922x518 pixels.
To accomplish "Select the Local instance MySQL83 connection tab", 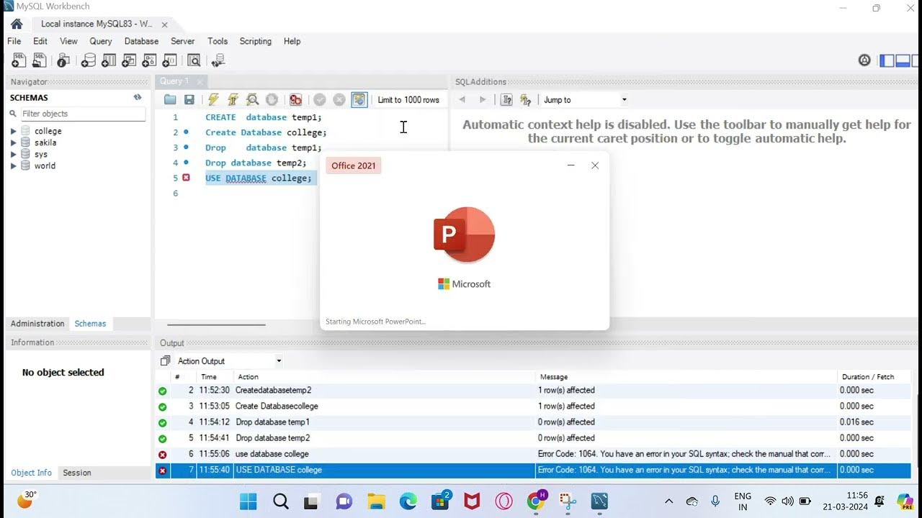I will pyautogui.click(x=97, y=24).
